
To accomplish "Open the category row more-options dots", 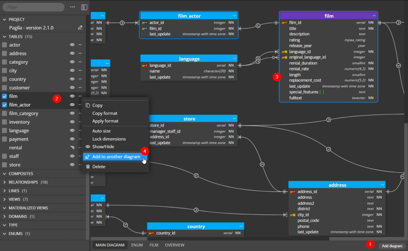I will (x=80, y=62).
